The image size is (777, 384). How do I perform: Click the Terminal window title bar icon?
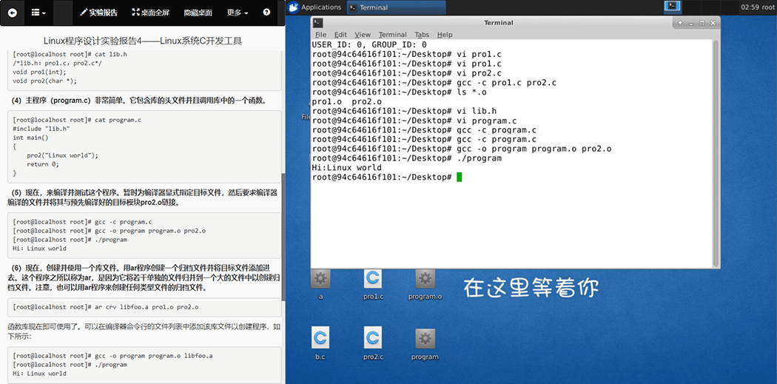(x=318, y=23)
